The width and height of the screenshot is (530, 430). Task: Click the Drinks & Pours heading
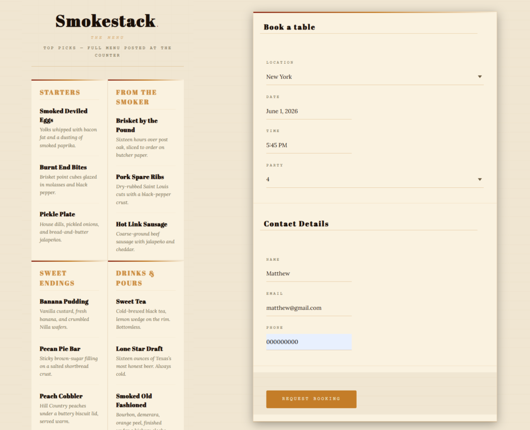[x=135, y=278]
